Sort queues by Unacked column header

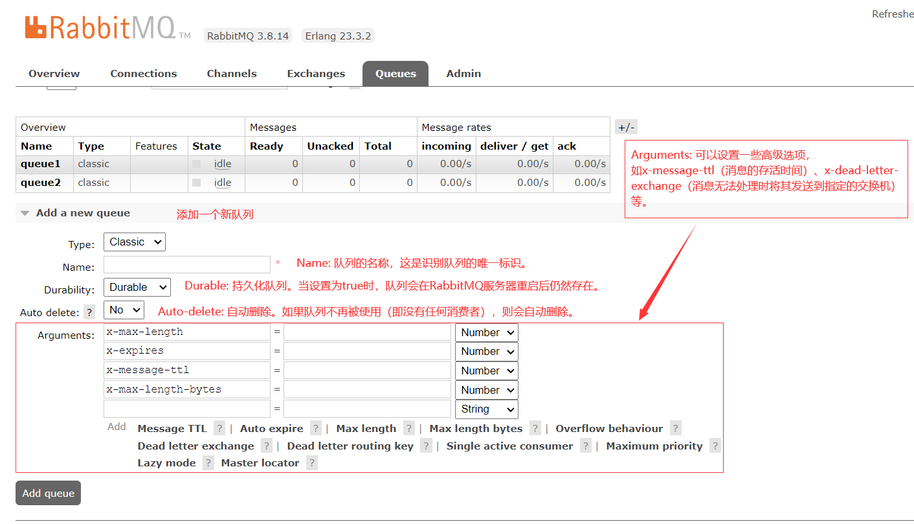(x=330, y=146)
